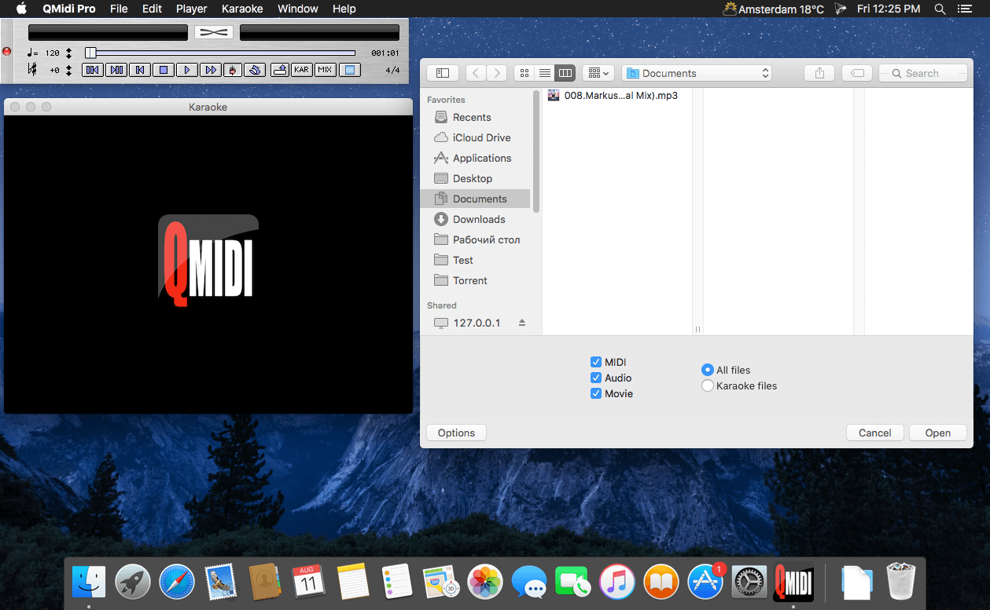Click the previous song button in QMidi player
This screenshot has height=610, width=990.
click(x=93, y=70)
